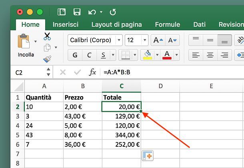The width and height of the screenshot is (244, 168).
Task: Align text right
Action: click(x=224, y=55)
